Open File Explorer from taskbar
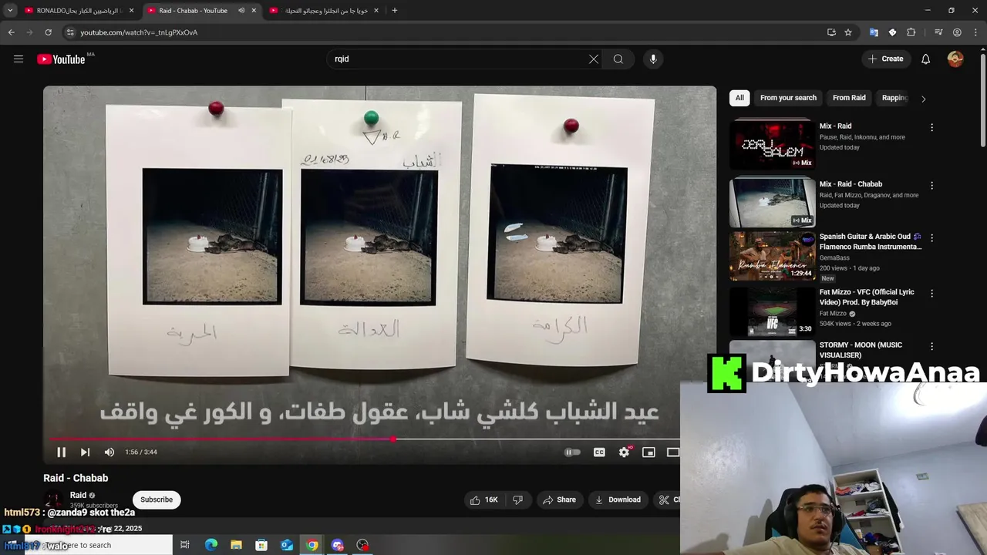This screenshot has width=987, height=555. click(236, 545)
